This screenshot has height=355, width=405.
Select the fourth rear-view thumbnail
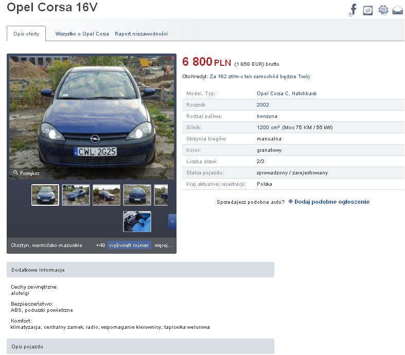point(137,195)
